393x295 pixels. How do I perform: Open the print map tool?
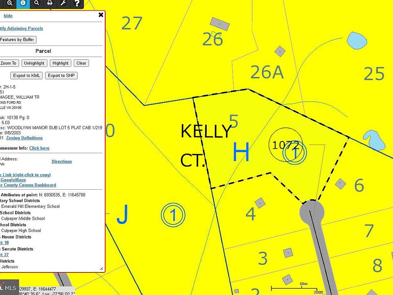[x=50, y=3]
